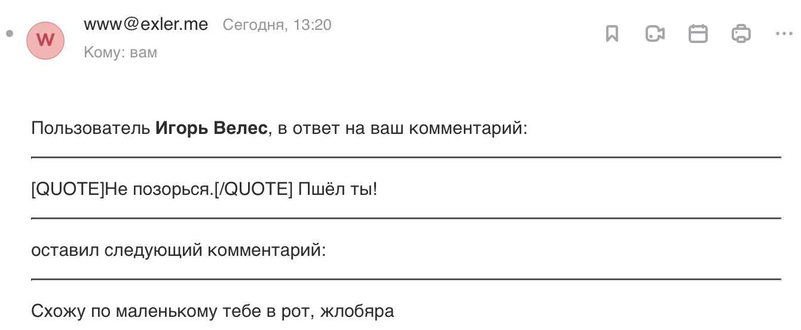Click the timestamp "Сегодня, 13:20"
Screen dimensions: 801x330
point(277,25)
